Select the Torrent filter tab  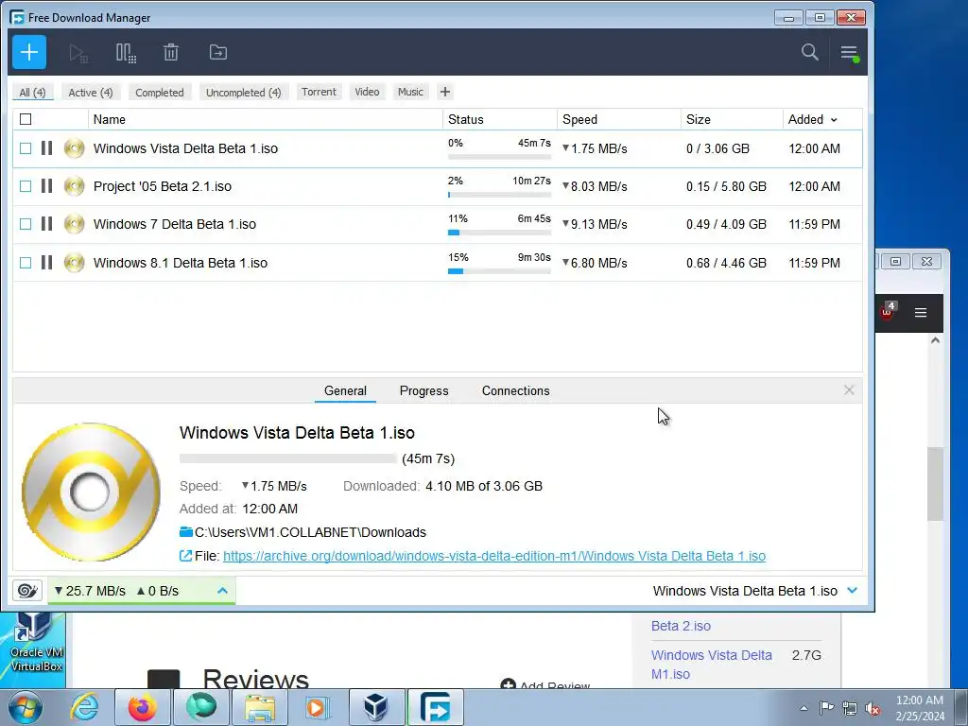[x=319, y=92]
